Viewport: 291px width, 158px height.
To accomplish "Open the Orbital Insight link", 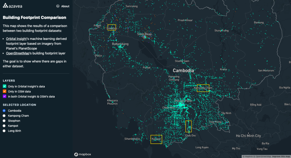I will 16,39.
